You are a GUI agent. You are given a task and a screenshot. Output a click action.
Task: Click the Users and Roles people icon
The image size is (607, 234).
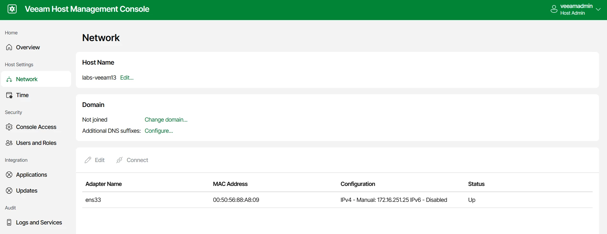tap(9, 143)
